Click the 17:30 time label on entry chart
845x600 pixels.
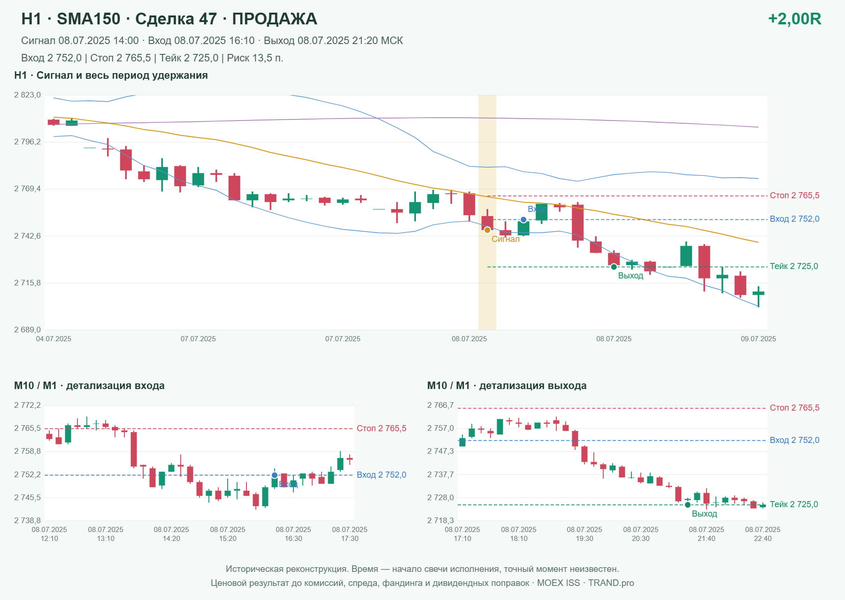coord(350,539)
